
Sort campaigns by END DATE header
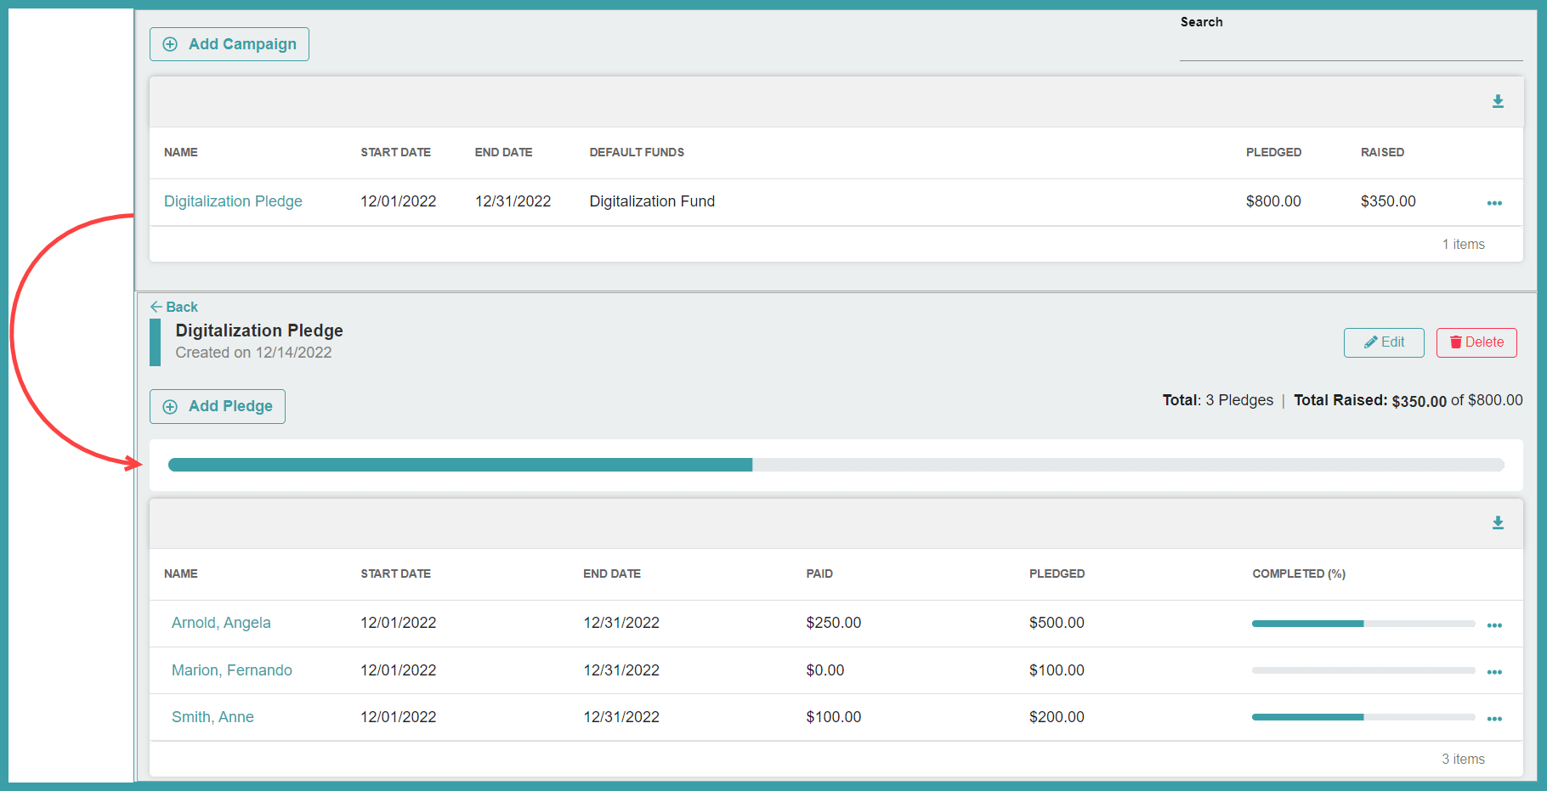point(503,152)
